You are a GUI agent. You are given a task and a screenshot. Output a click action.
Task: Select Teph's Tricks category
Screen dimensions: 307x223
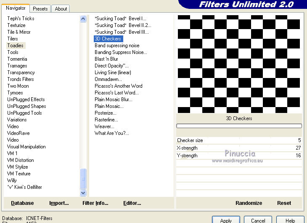(21, 19)
